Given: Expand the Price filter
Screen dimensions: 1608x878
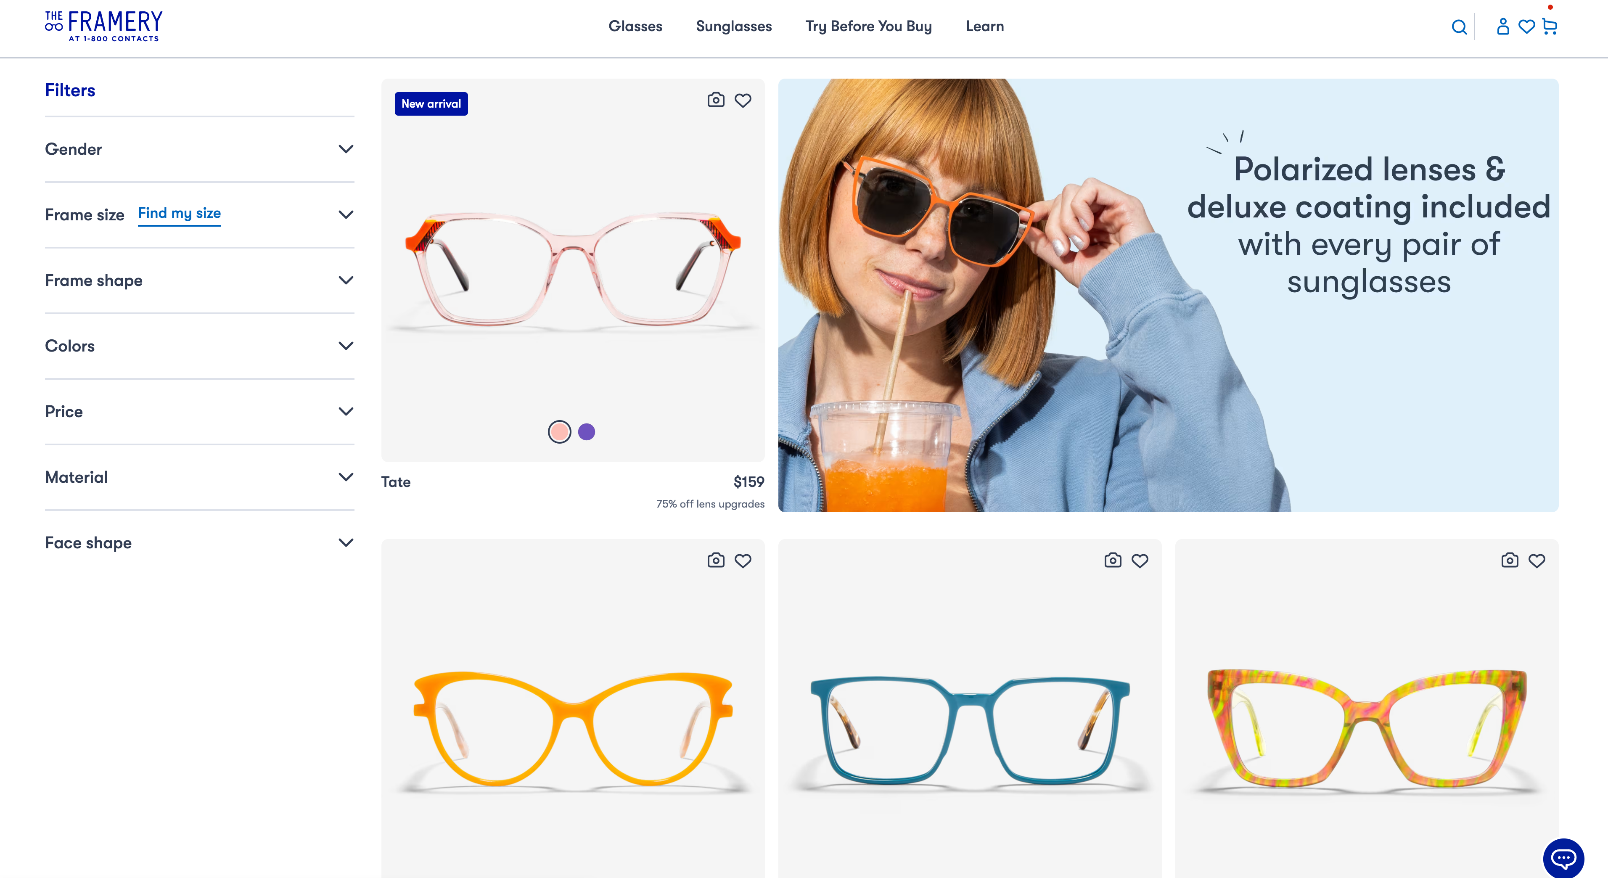Looking at the screenshot, I should 200,411.
